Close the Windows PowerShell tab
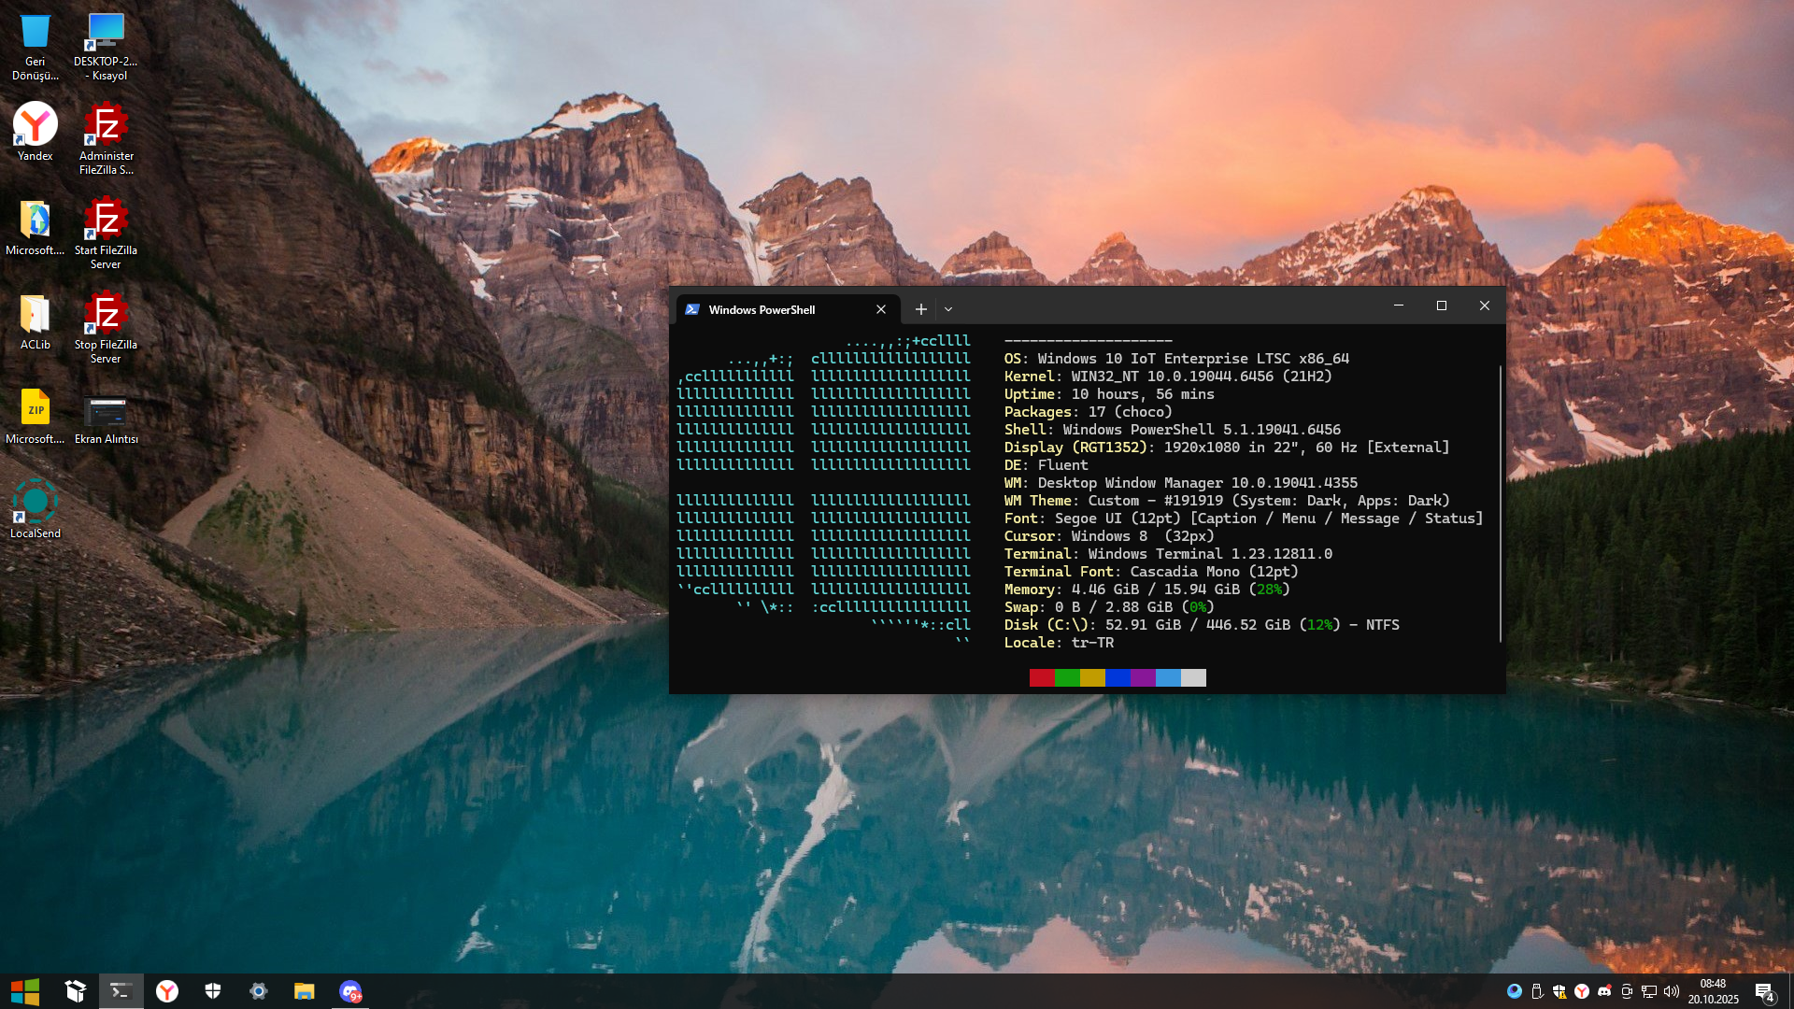Image resolution: width=1794 pixels, height=1009 pixels. point(880,309)
